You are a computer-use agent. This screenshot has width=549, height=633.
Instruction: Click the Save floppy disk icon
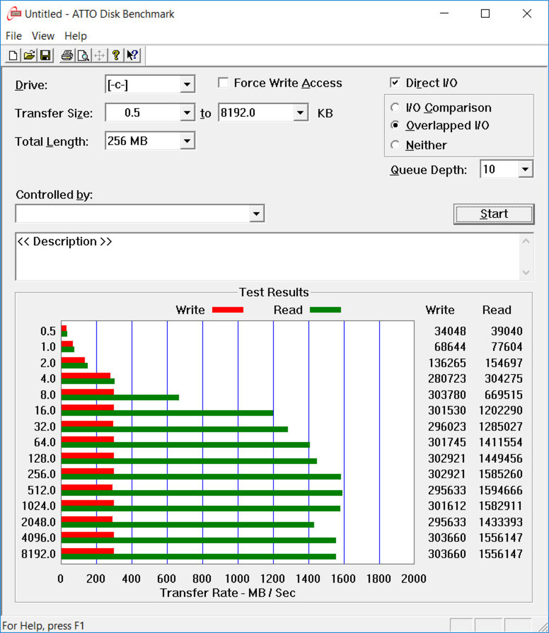tap(45, 55)
